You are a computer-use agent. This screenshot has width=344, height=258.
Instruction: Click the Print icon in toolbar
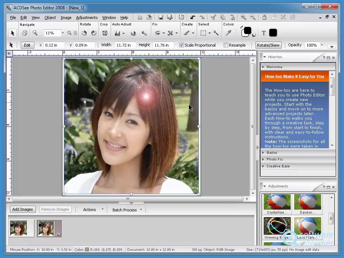tap(181, 17)
